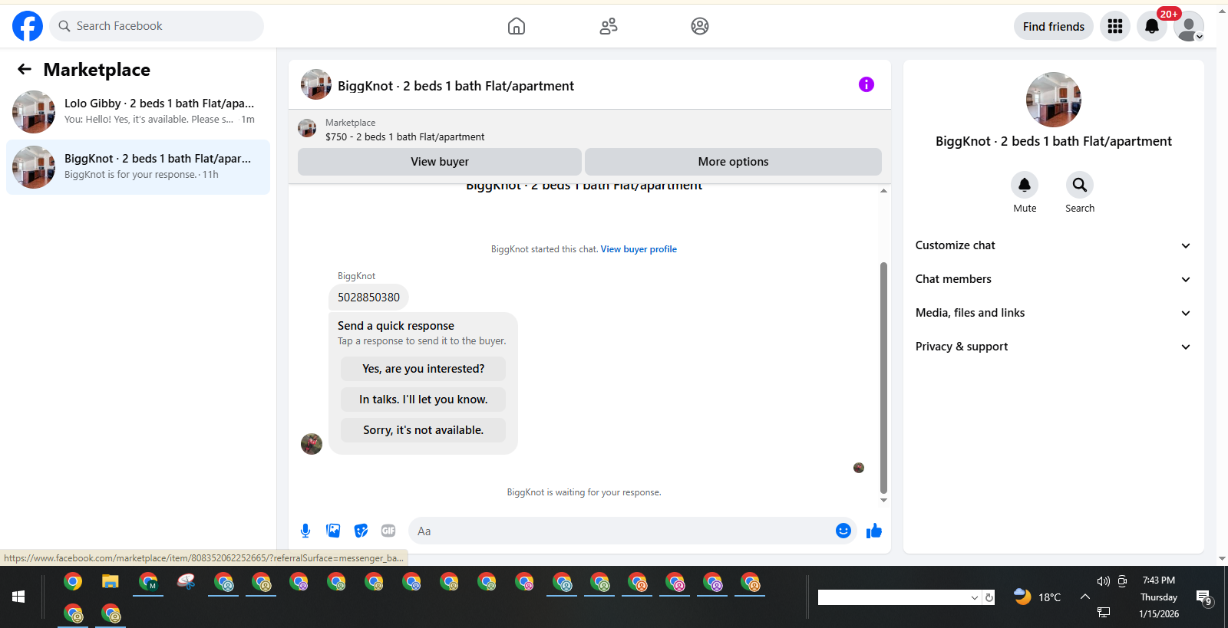The image size is (1228, 628).
Task: Open File Explorer from the taskbar
Action: 111,582
